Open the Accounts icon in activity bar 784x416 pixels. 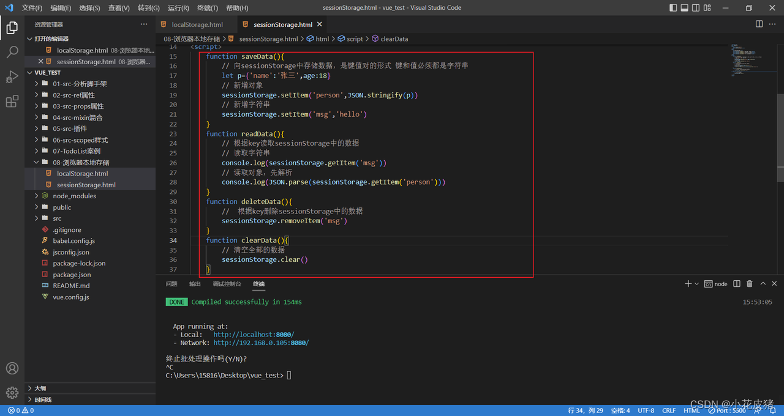coord(12,368)
